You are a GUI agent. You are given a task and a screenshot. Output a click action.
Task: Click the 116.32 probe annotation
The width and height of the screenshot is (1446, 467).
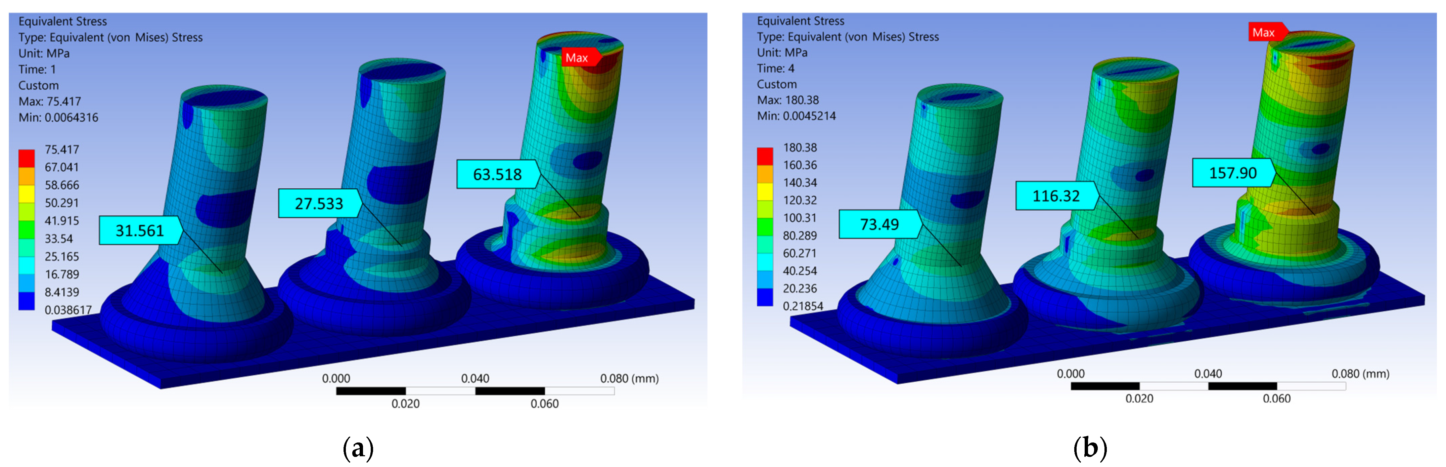pyautogui.click(x=1056, y=196)
